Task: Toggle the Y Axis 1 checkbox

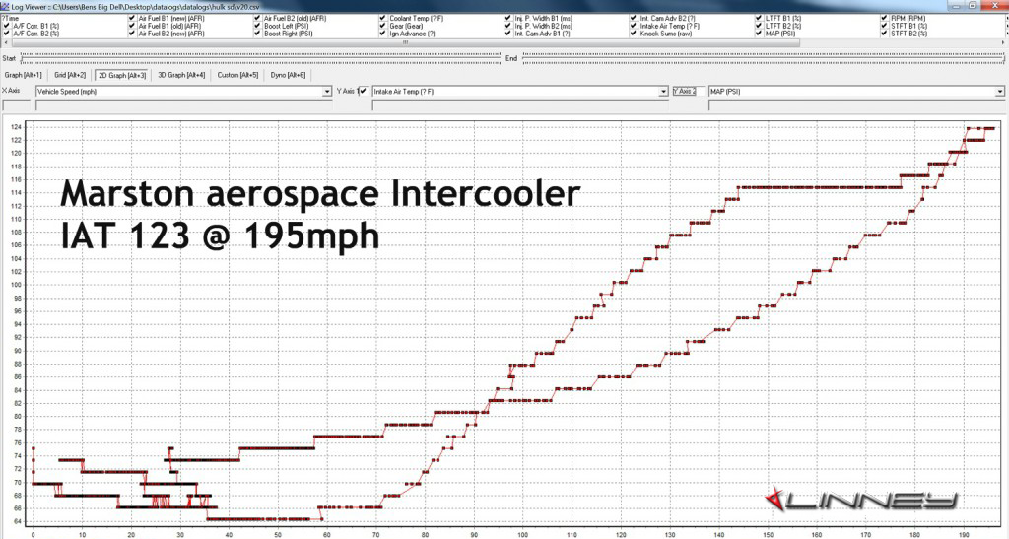Action: click(364, 91)
